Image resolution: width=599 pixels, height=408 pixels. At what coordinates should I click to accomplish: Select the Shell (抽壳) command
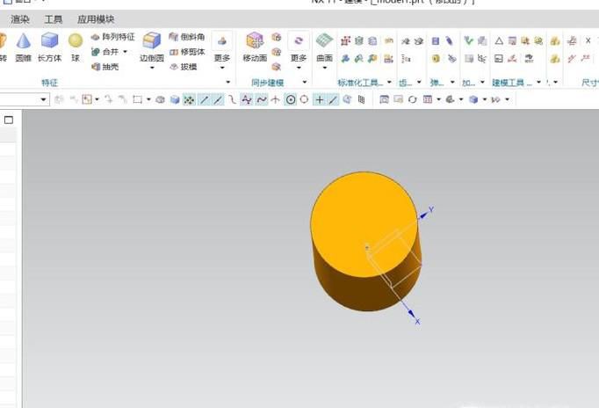(x=105, y=66)
